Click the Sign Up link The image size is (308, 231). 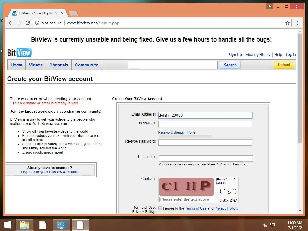[x=235, y=55]
